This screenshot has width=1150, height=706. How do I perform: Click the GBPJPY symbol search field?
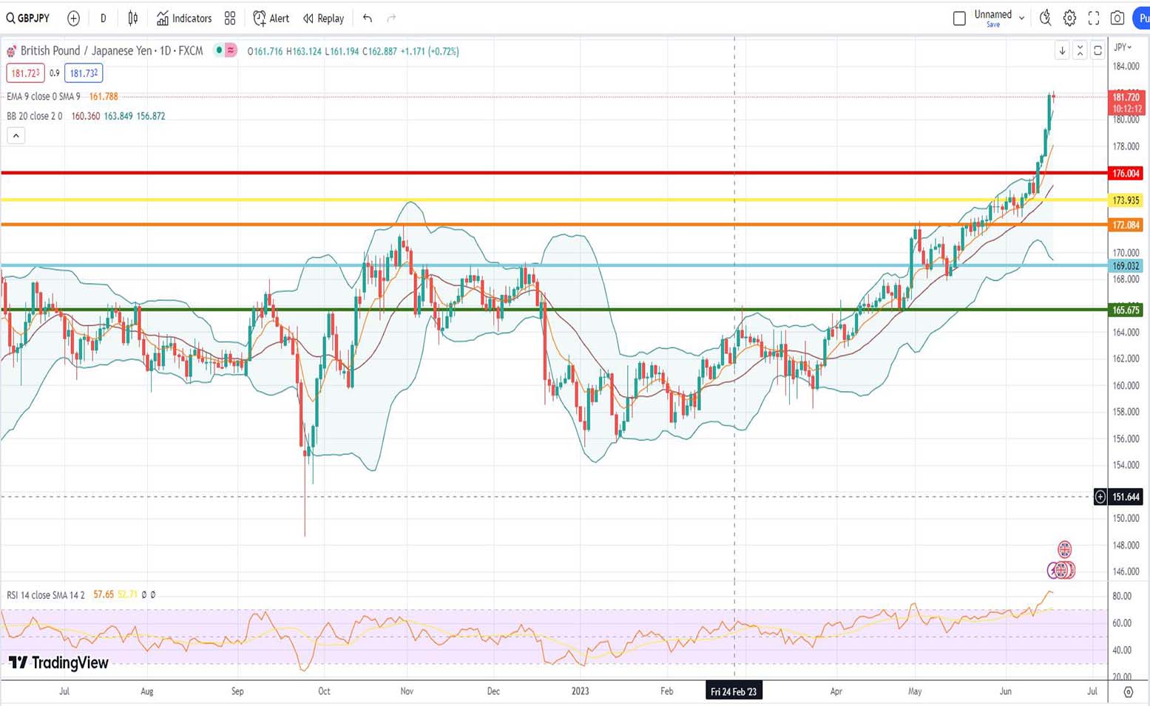point(30,18)
